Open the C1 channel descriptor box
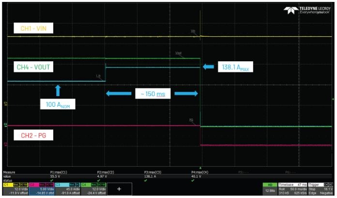 pyautogui.click(x=15, y=189)
